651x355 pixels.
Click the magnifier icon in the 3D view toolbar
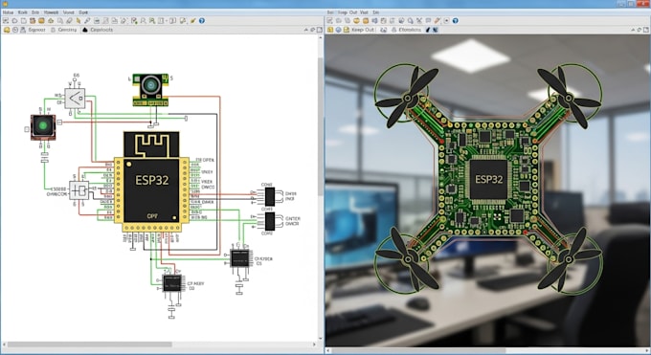tap(410, 21)
